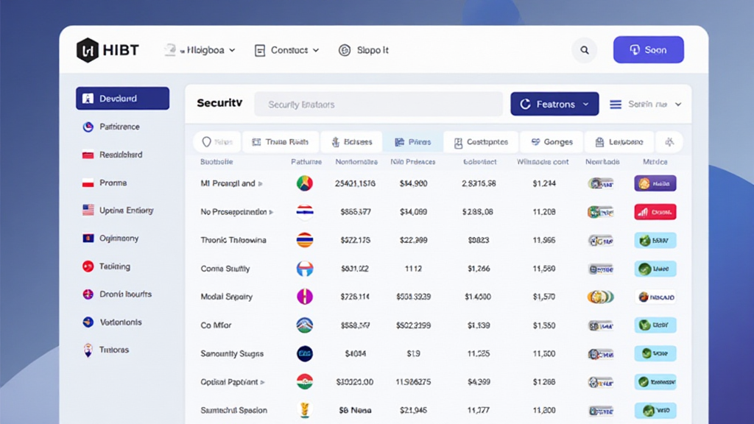Click the HIBT hexagon logo

point(87,50)
